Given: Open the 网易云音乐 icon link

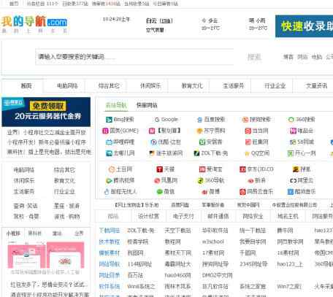Looking at the screenshot, I should tap(242, 192).
